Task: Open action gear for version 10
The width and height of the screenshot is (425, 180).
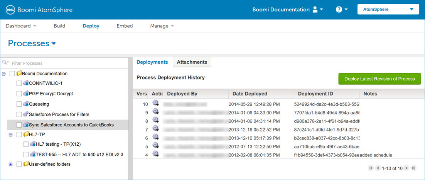Action: point(155,103)
